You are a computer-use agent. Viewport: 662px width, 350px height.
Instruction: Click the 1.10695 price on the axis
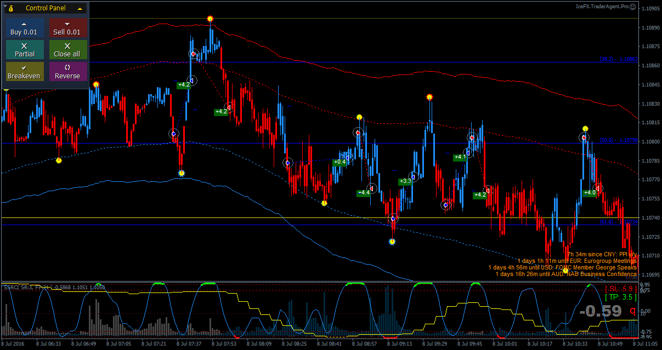pos(650,274)
